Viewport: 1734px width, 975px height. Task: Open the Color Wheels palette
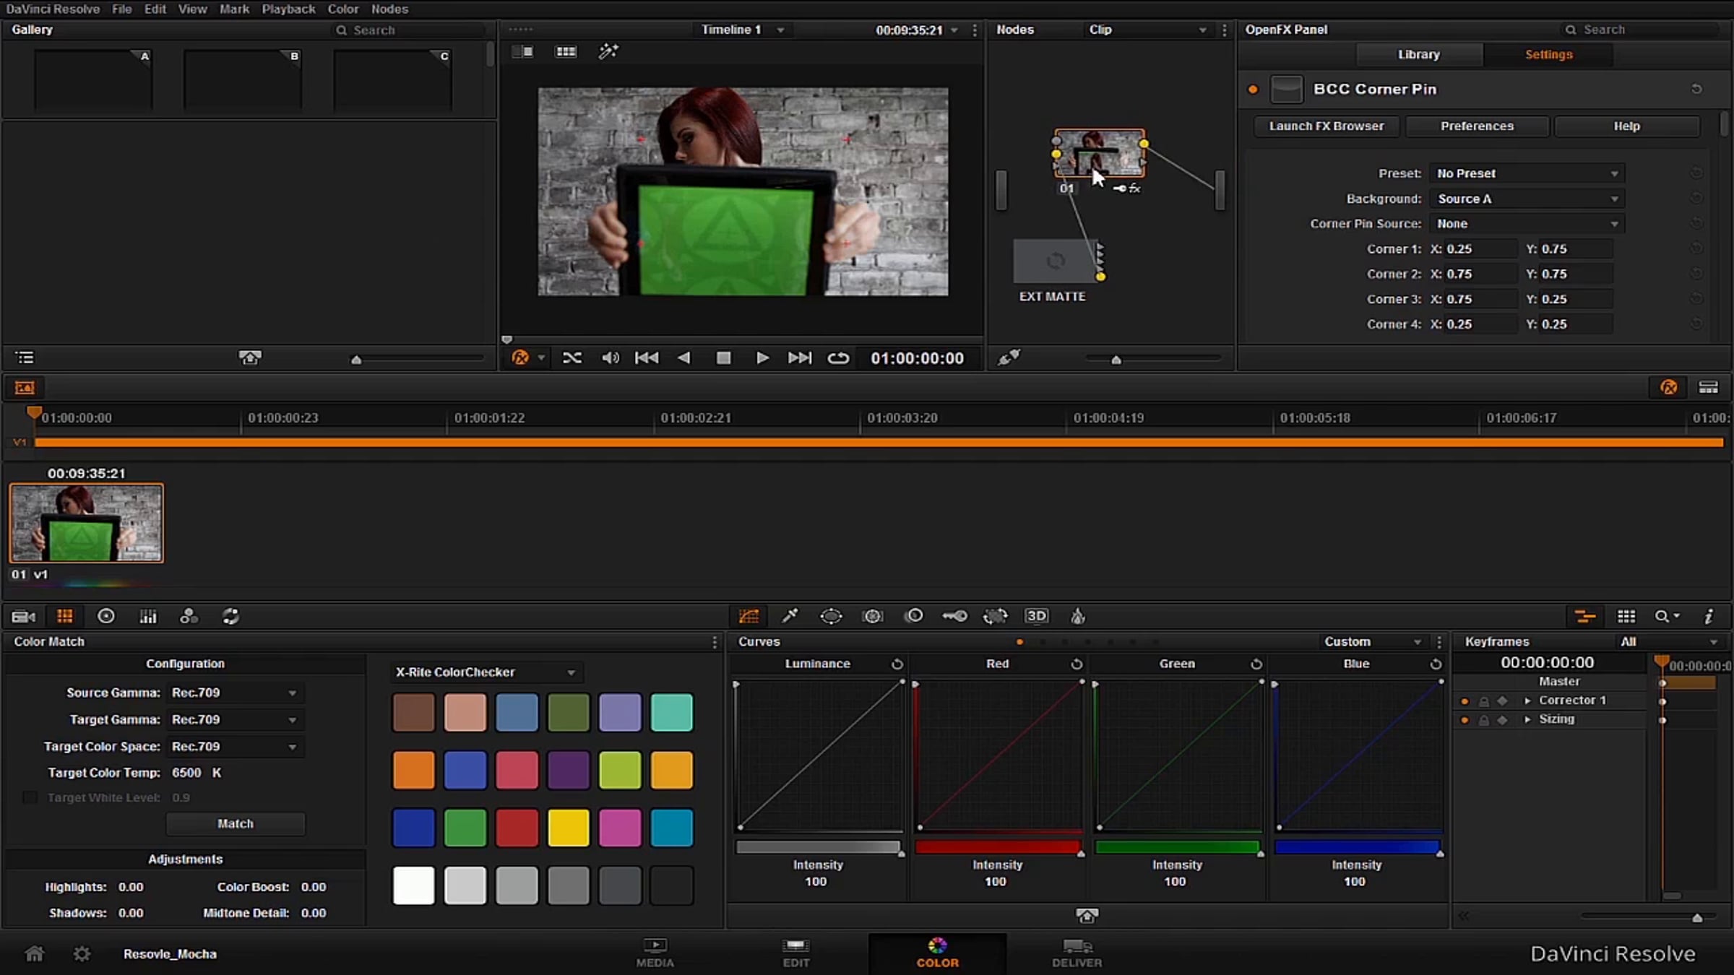click(106, 616)
